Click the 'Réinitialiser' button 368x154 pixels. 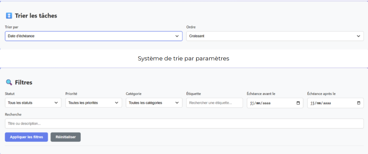click(66, 137)
